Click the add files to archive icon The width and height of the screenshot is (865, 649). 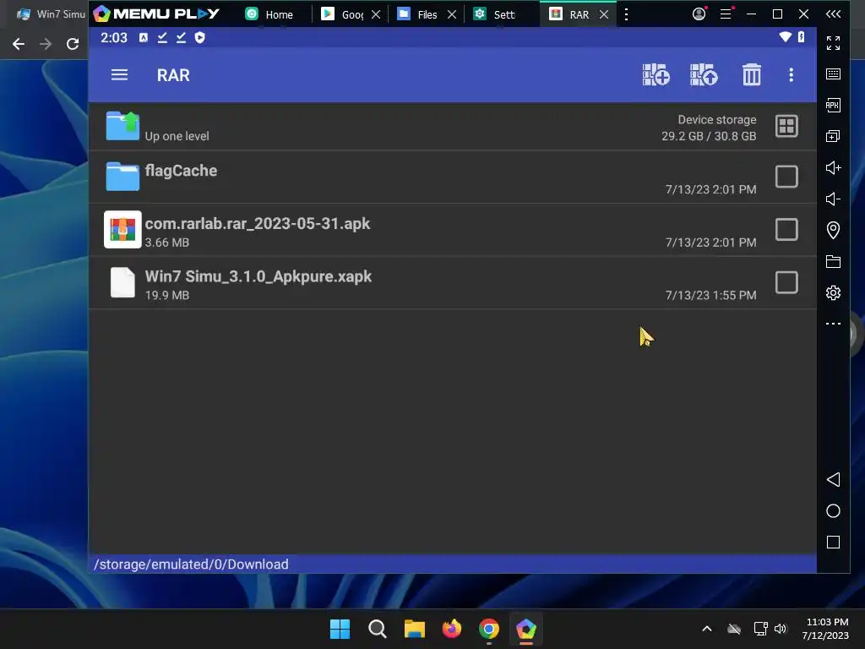(656, 74)
